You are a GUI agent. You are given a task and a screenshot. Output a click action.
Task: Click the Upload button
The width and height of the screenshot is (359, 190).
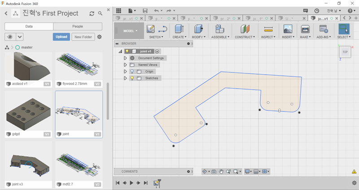(x=61, y=37)
